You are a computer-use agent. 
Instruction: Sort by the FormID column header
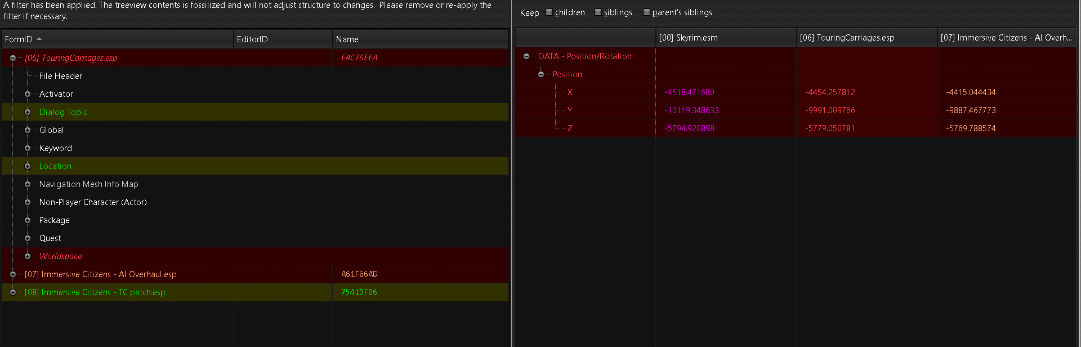point(117,39)
